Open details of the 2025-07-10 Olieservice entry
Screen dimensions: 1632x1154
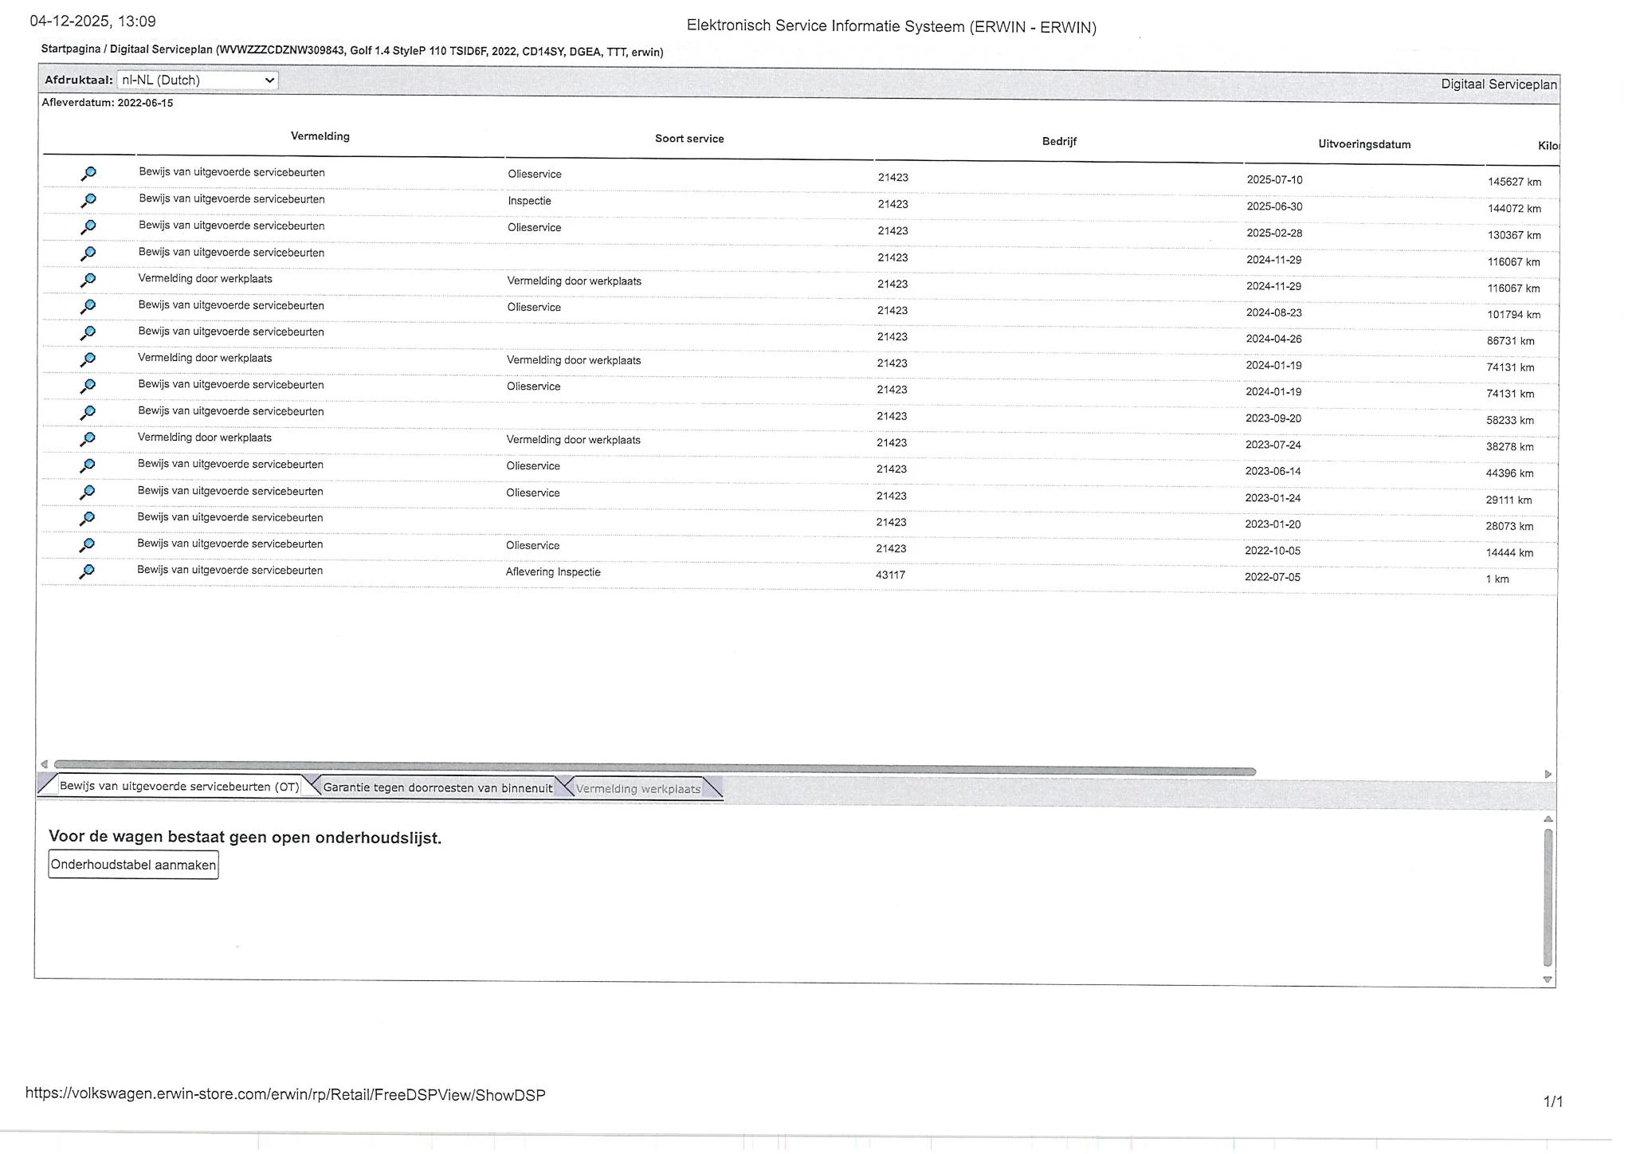click(x=88, y=174)
